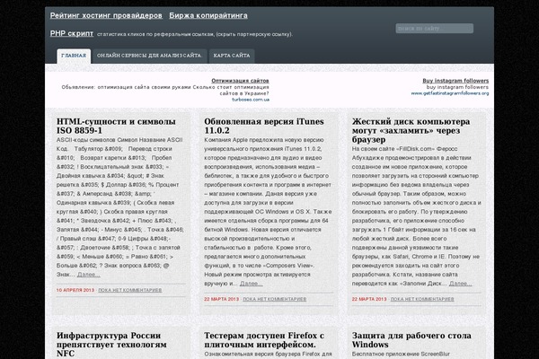This screenshot has width=539, height=359.
Task: Switch to Онлайн сервисы для анализа сайта tab
Action: [x=149, y=56]
